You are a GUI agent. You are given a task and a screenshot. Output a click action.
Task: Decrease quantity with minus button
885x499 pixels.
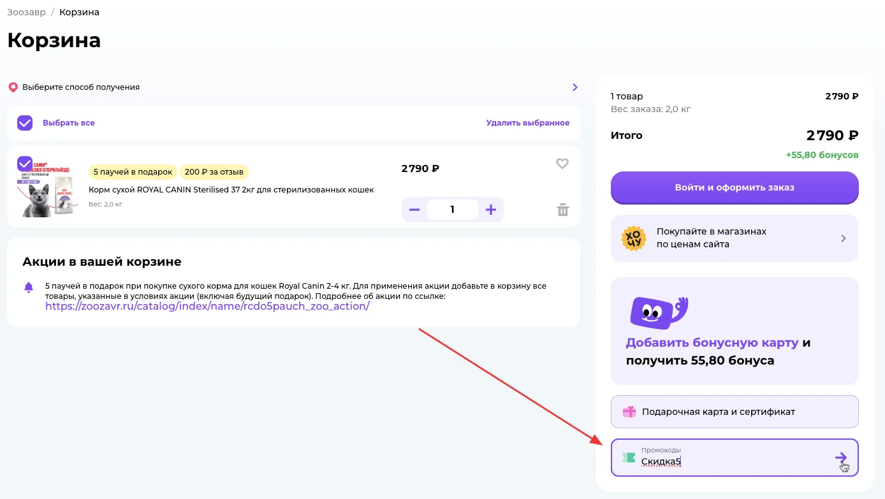[414, 210]
